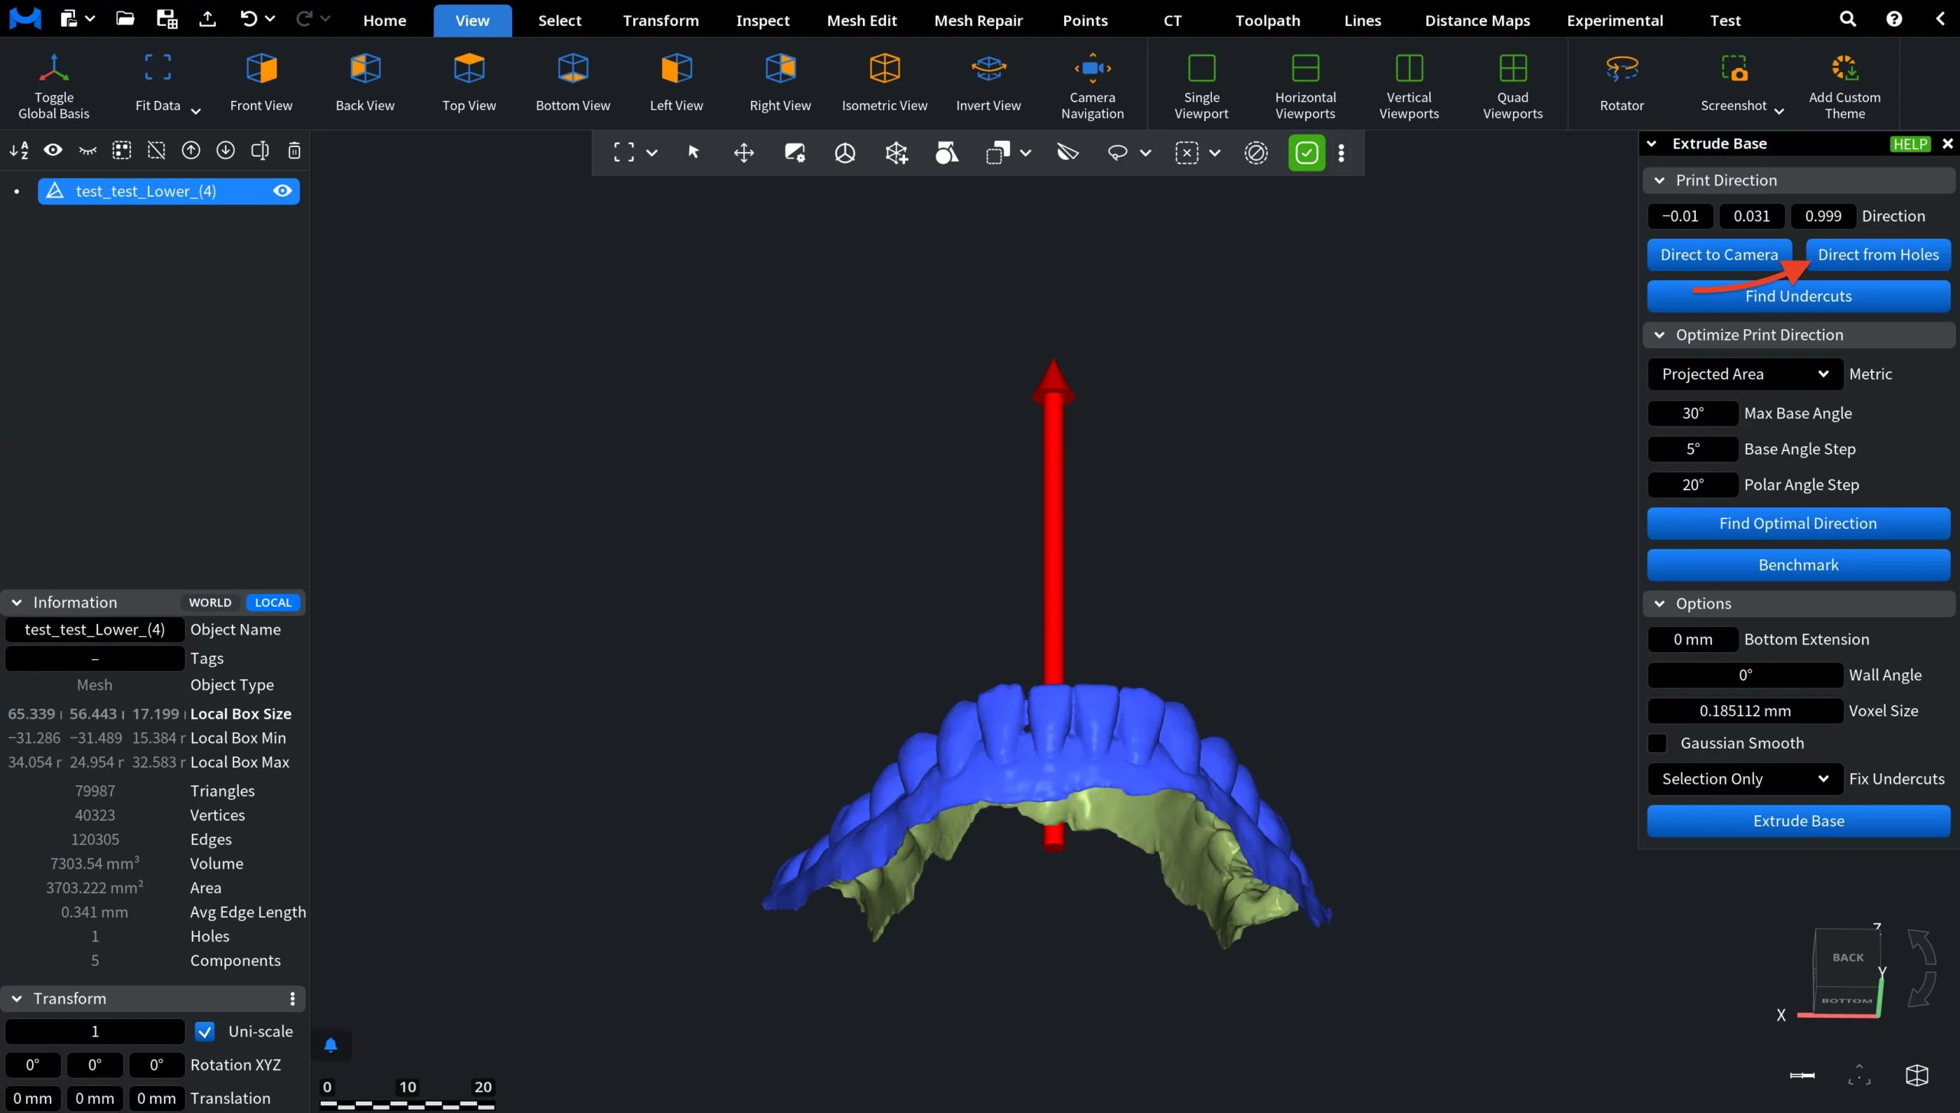This screenshot has width=1960, height=1113.
Task: Switch to the Inspect tab
Action: pyautogui.click(x=762, y=21)
